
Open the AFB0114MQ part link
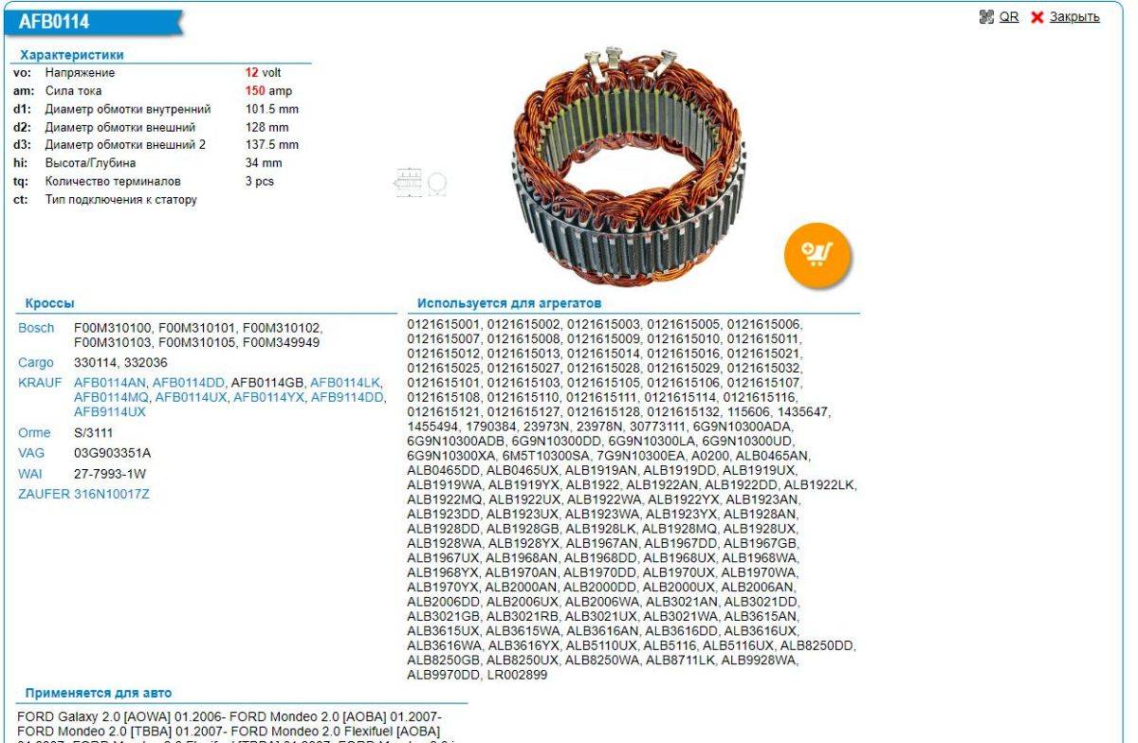tap(111, 397)
